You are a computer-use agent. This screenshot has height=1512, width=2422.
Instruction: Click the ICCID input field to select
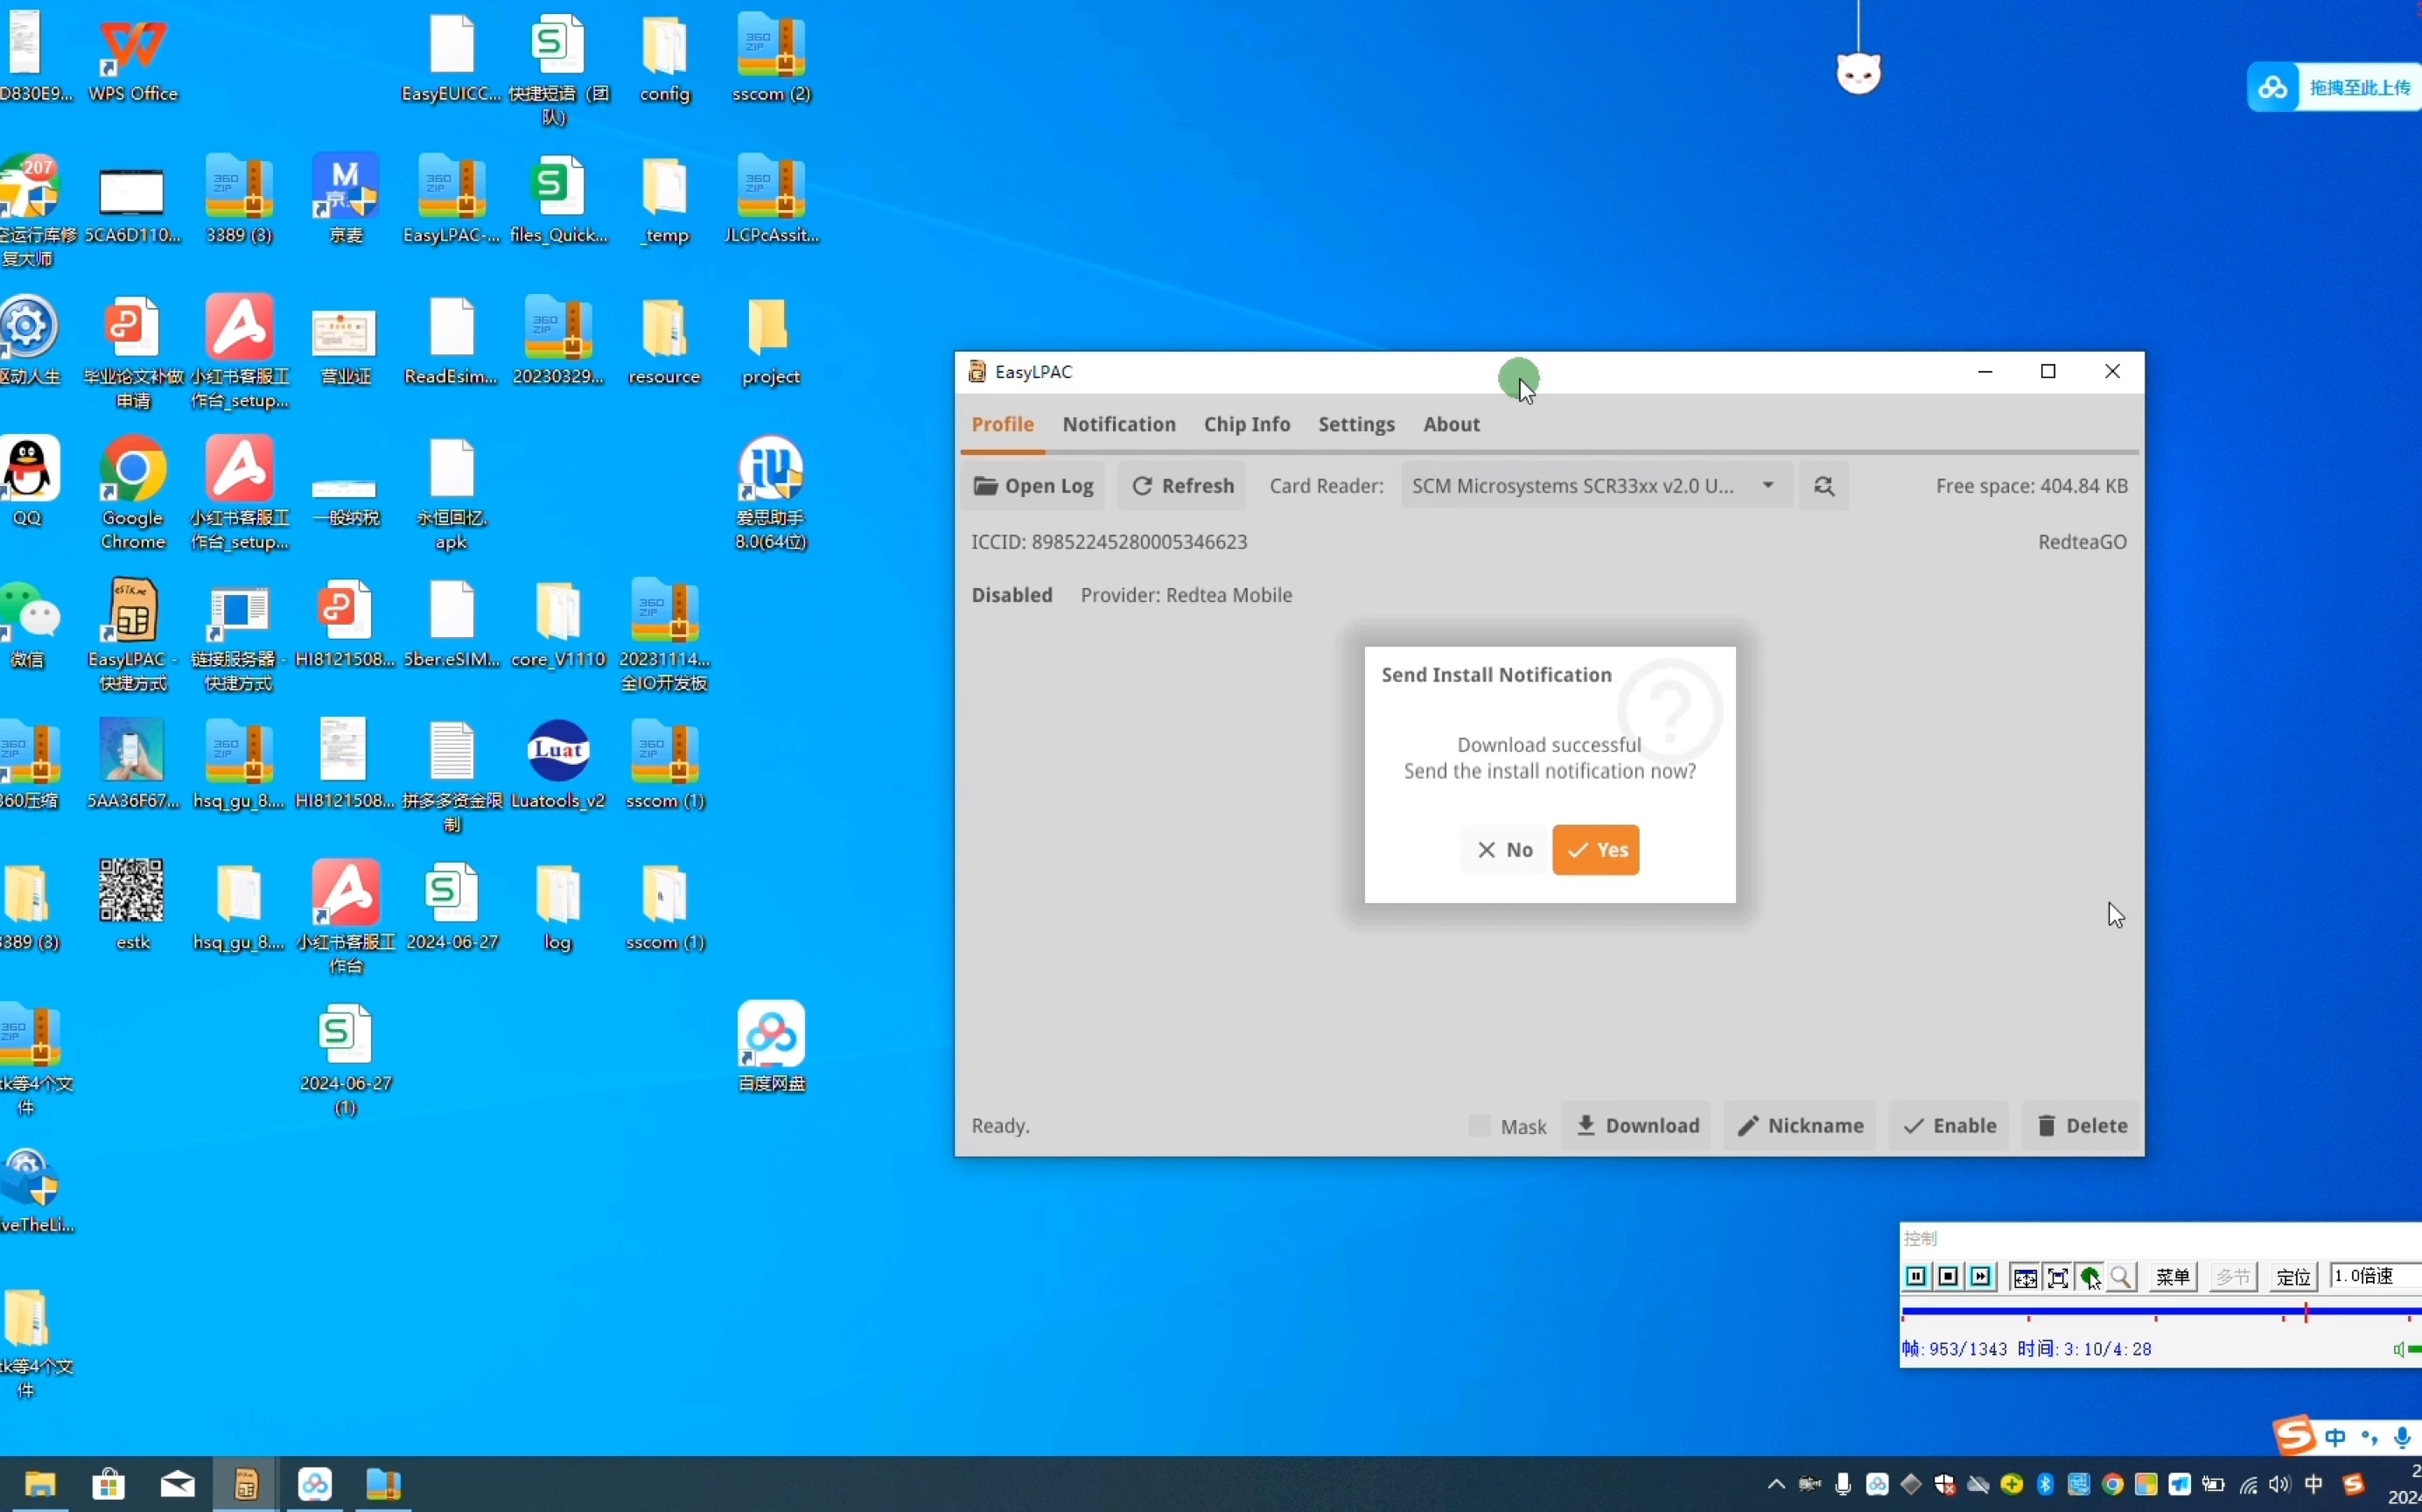(x=1108, y=540)
